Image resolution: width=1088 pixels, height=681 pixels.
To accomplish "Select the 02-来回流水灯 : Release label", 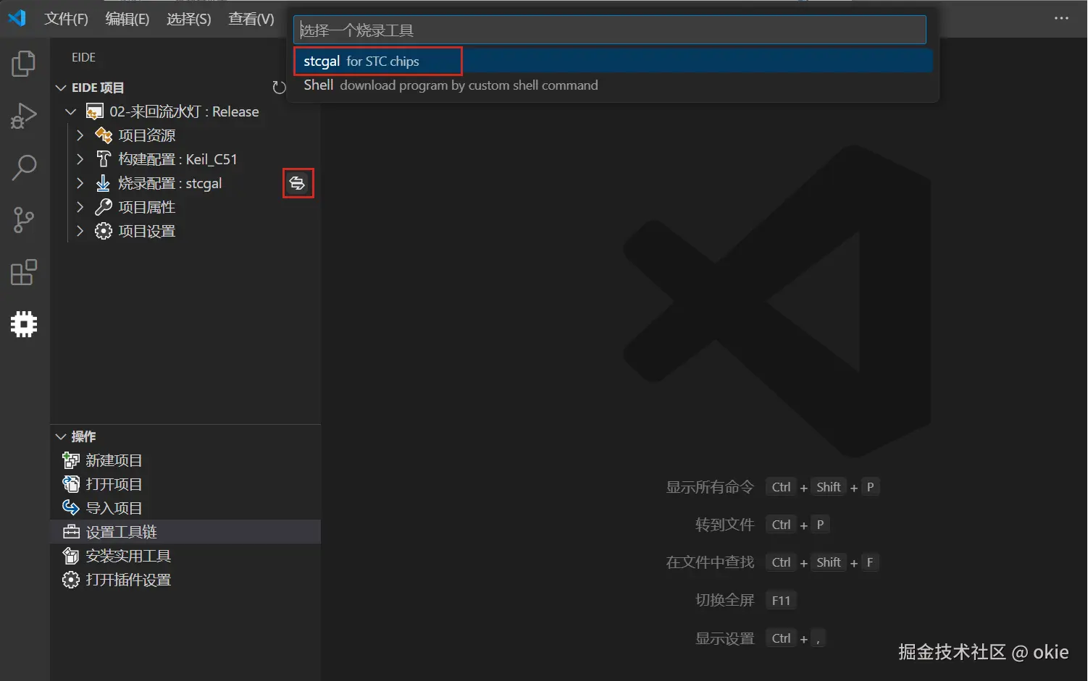I will point(184,111).
